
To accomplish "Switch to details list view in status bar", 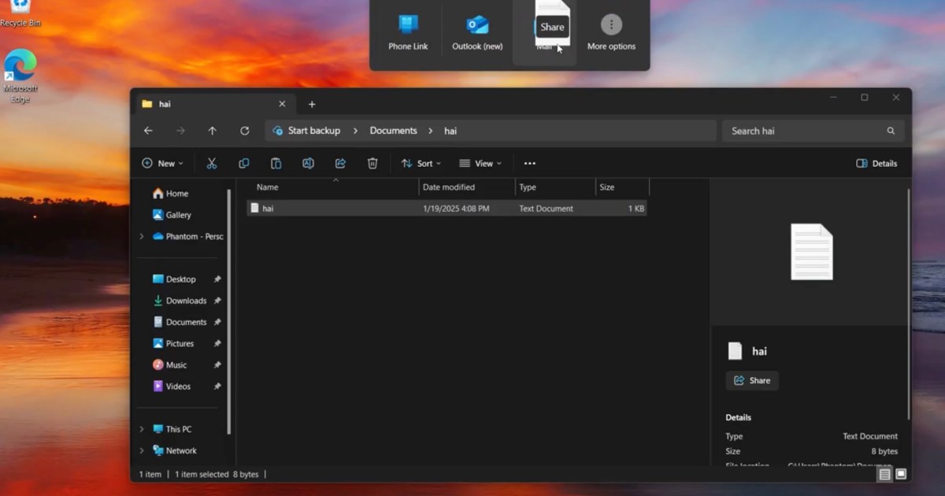I will pos(884,474).
